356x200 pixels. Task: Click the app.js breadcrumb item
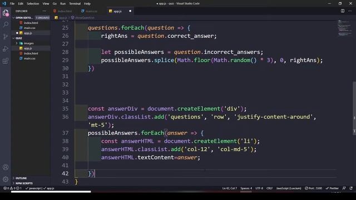61,17
